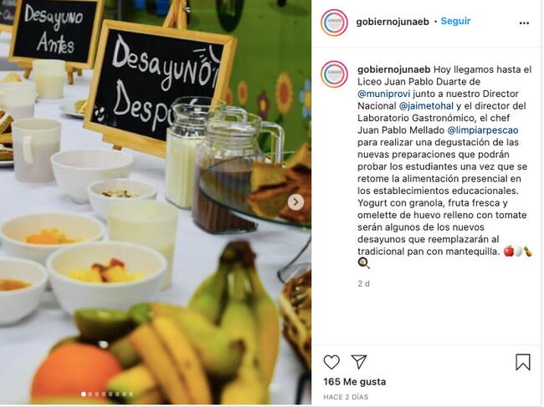Screen dimensions: 544x407
Task: Follow the account with the Seguir link
Action: coord(455,21)
